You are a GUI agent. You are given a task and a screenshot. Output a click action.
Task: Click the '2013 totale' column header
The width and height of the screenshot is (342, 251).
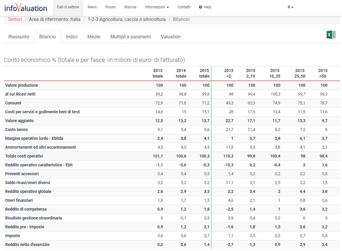click(158, 73)
